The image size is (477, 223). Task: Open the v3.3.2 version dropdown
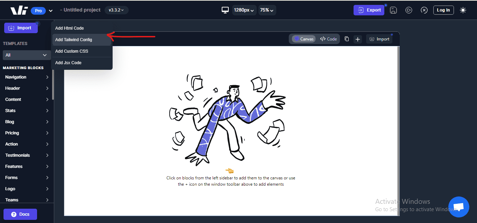coord(116,10)
